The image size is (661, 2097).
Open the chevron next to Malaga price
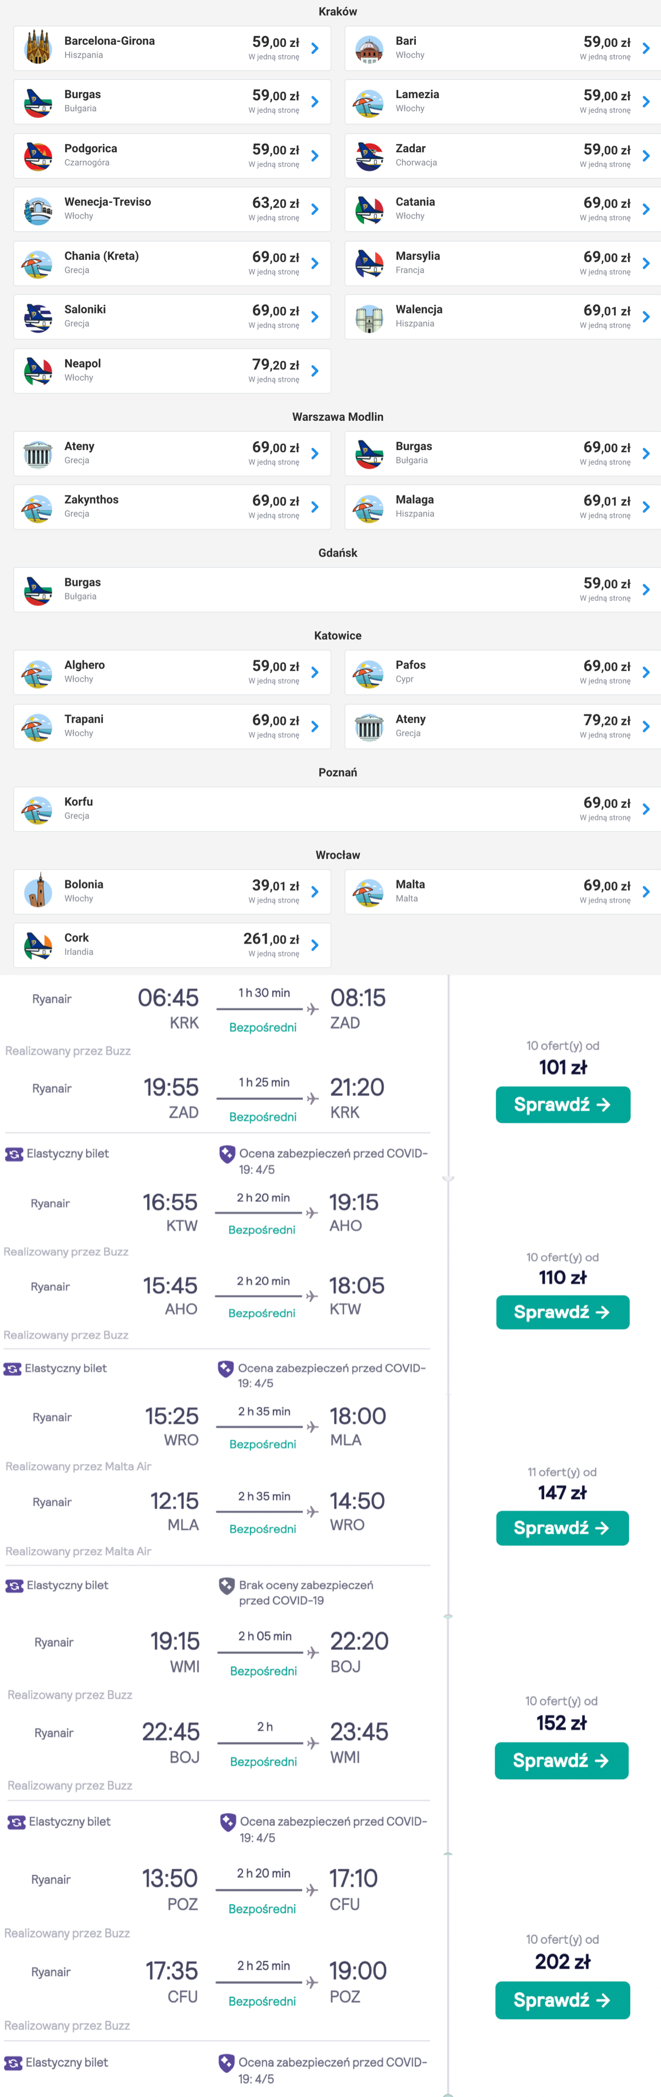click(x=646, y=507)
